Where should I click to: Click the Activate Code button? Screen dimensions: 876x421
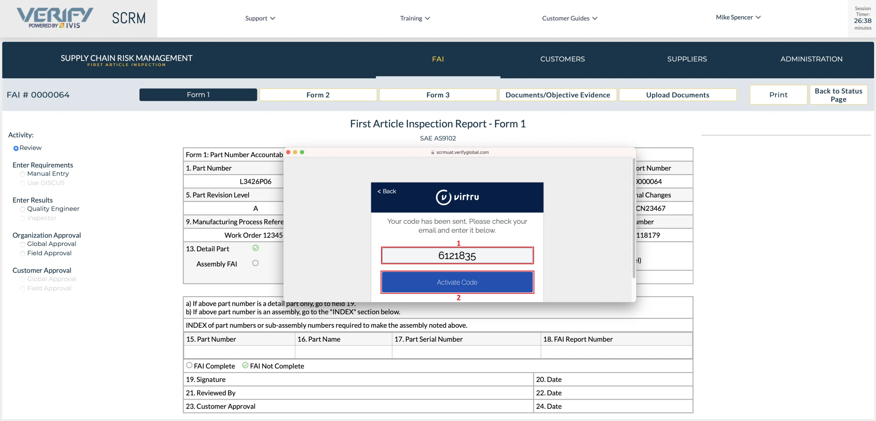(457, 282)
